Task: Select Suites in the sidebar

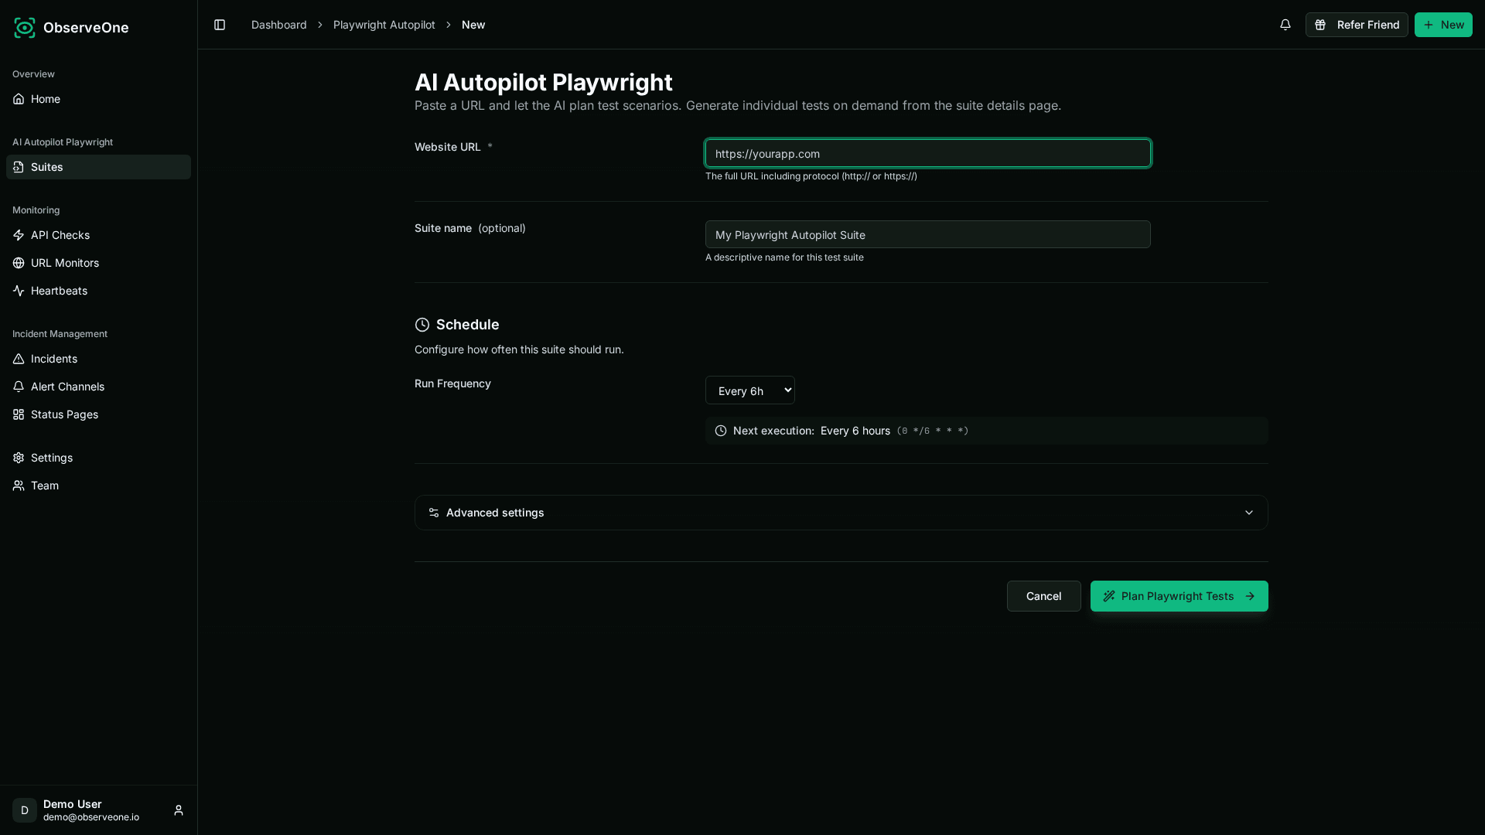Action: click(98, 167)
